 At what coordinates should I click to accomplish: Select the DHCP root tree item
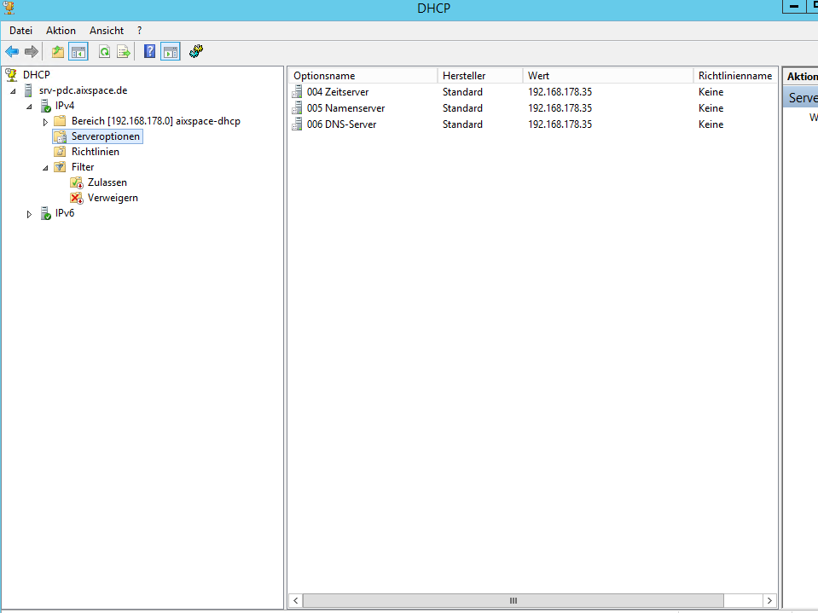(x=37, y=74)
